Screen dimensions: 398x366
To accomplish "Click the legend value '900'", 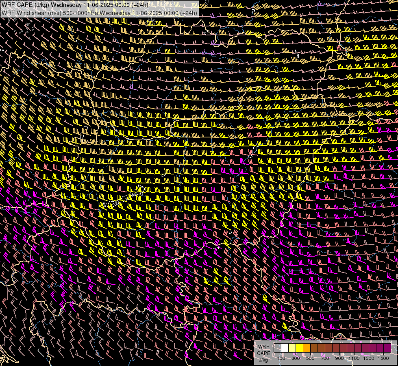I will coord(339,358).
